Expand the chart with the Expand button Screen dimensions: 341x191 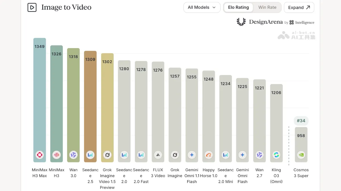(x=299, y=7)
